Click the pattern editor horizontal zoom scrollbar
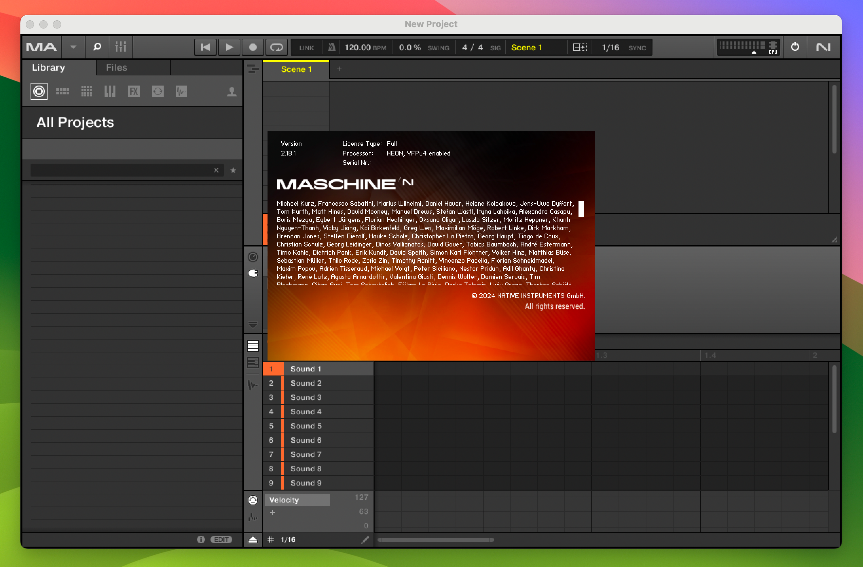863x567 pixels. (x=436, y=539)
